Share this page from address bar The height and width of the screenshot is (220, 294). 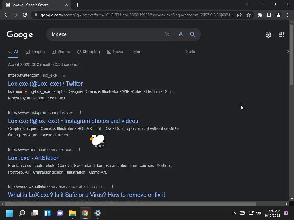coord(239,15)
